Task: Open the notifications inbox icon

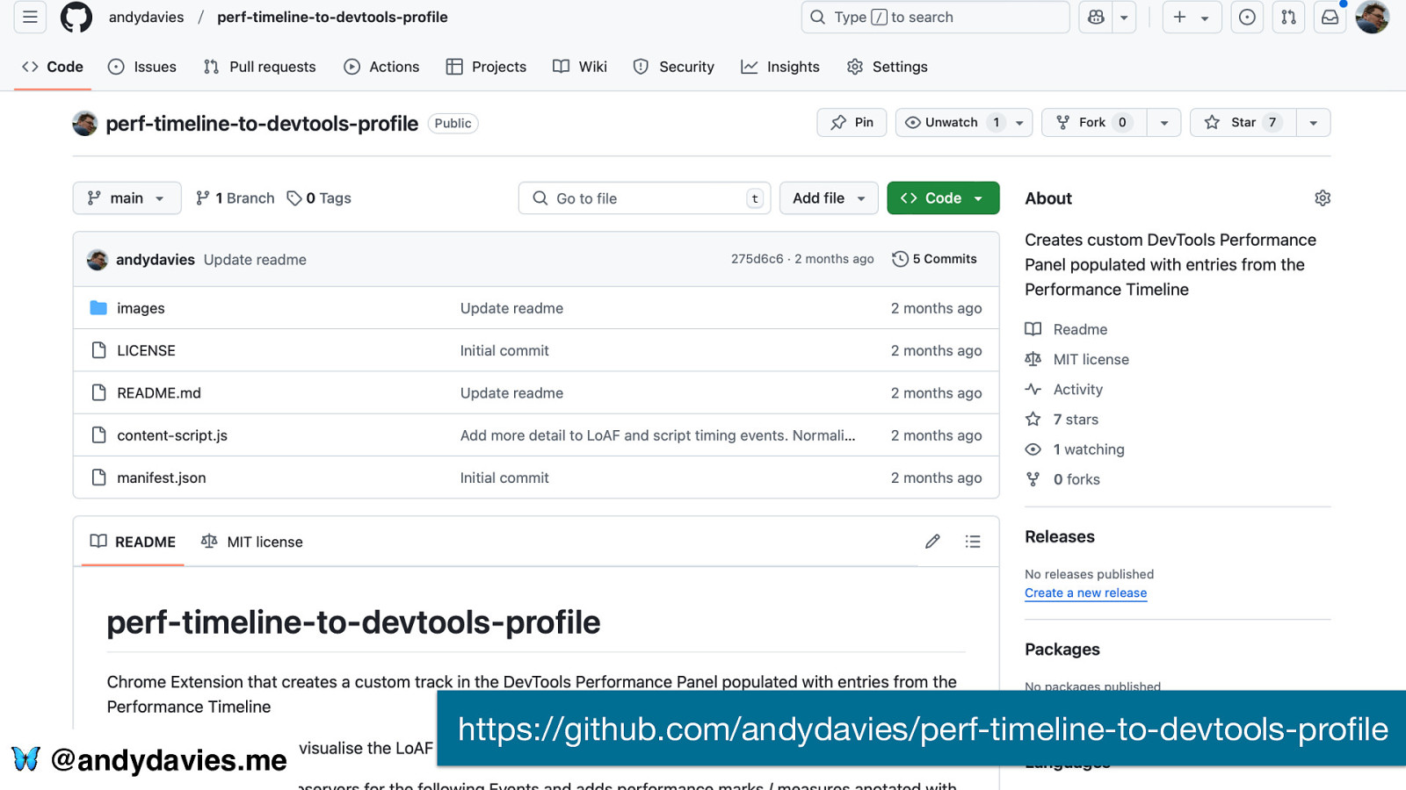Action: [x=1330, y=17]
